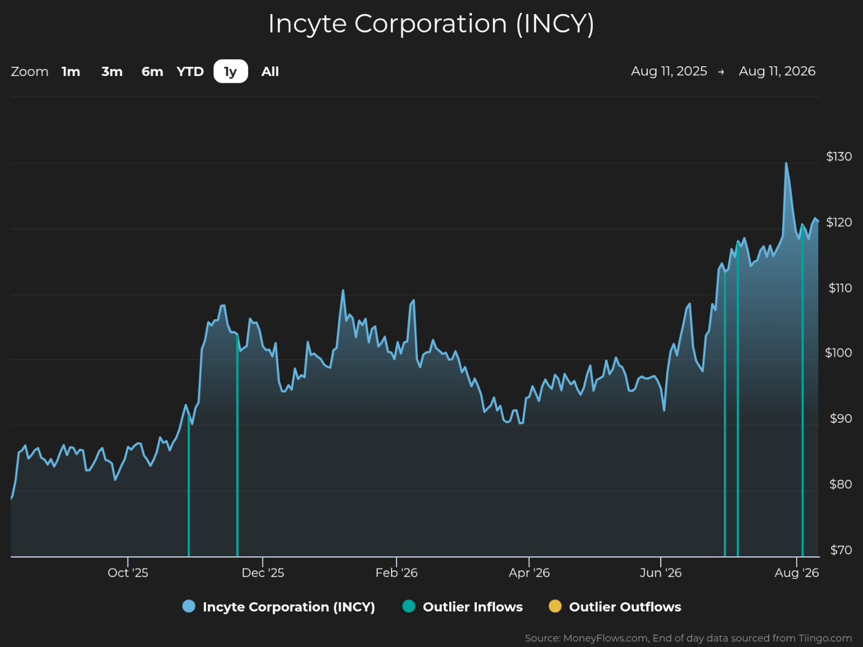This screenshot has height=647, width=863.
Task: Edit the Aug 11, 2026 end date
Action: 777,71
